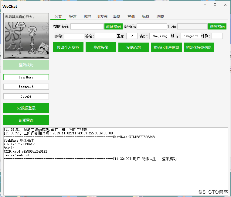Click the 国家 field showing CN
Screen dimensions: 231x197
[x=132, y=36]
